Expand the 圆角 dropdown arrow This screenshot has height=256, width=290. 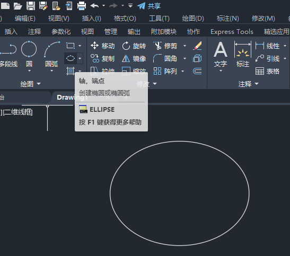(184, 59)
